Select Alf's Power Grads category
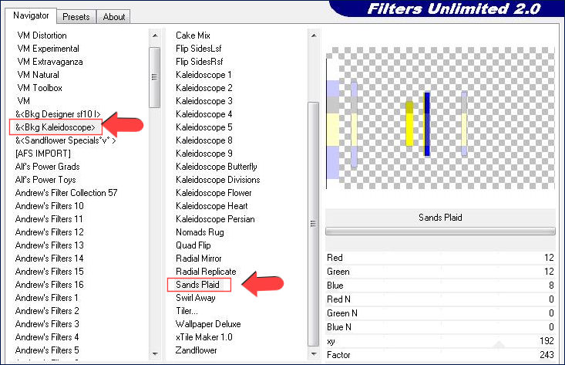565x365 pixels. point(47,167)
